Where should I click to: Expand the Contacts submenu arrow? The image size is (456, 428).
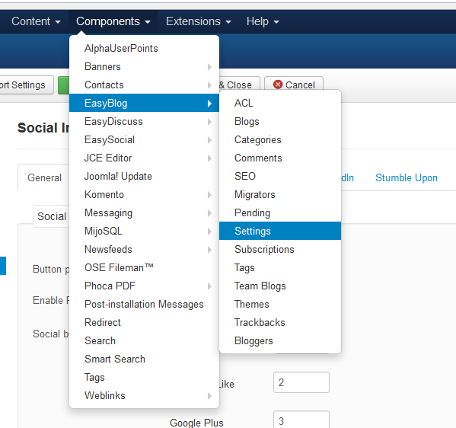coord(209,85)
